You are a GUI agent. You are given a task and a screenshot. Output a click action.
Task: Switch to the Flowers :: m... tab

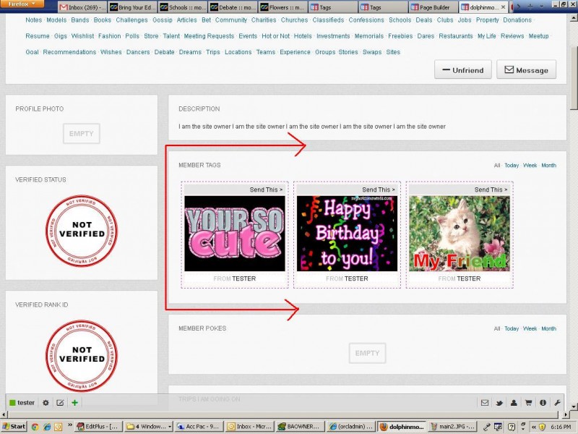(x=283, y=7)
